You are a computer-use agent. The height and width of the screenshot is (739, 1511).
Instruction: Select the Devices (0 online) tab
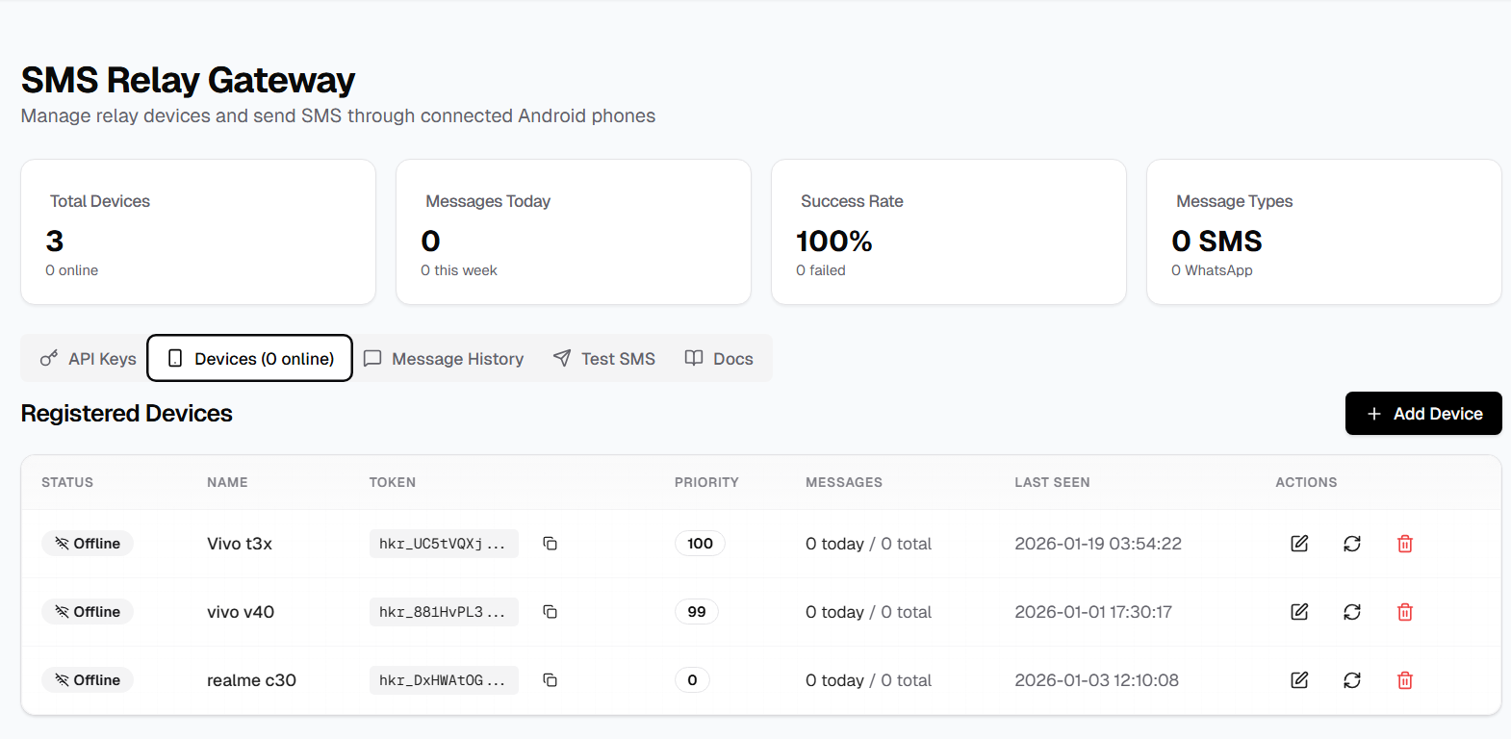pos(250,359)
